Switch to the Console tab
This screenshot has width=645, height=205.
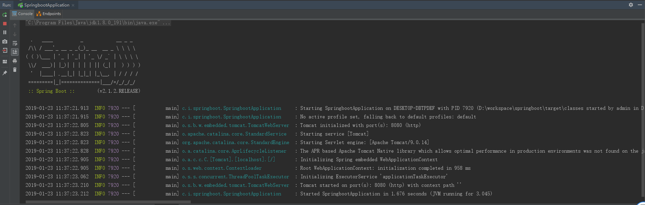click(x=22, y=14)
